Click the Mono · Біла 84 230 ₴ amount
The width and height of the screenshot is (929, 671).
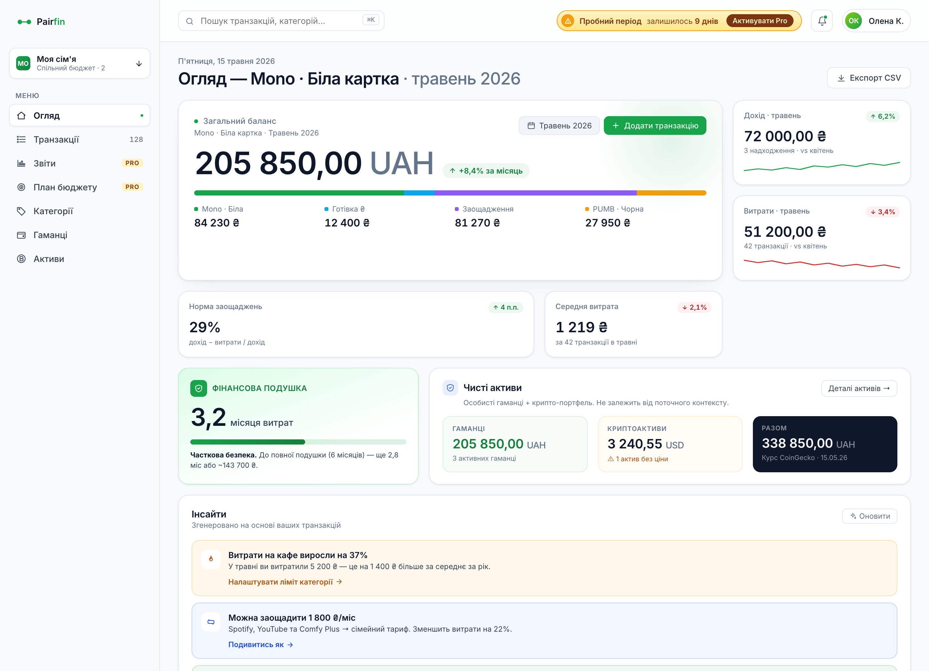point(217,223)
